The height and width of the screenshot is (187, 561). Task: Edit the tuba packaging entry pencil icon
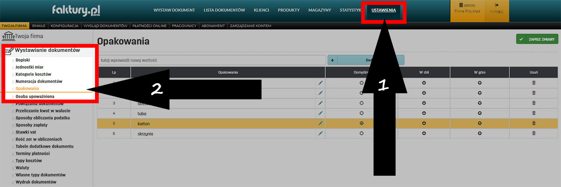(x=321, y=113)
